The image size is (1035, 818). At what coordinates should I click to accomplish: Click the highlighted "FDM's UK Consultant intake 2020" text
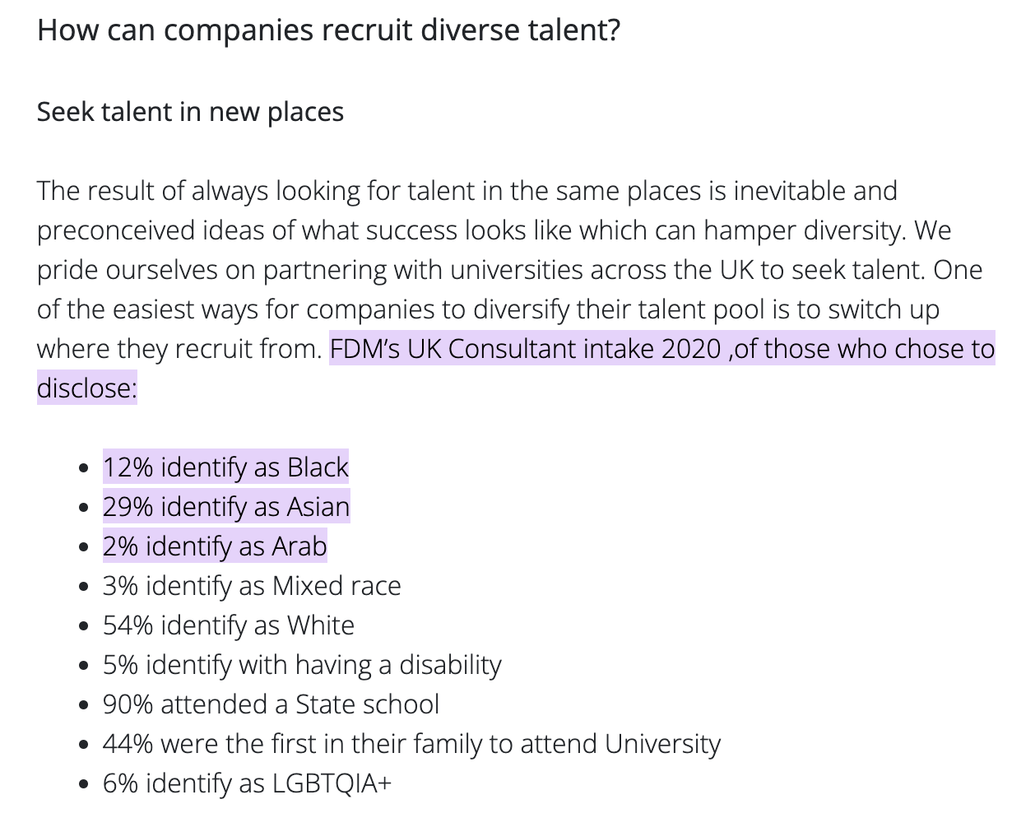point(525,349)
